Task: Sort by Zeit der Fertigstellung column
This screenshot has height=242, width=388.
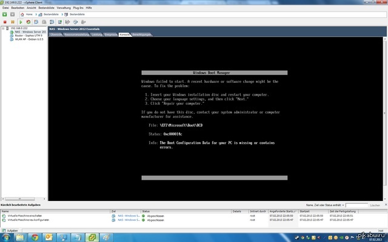Action: [x=343, y=211]
